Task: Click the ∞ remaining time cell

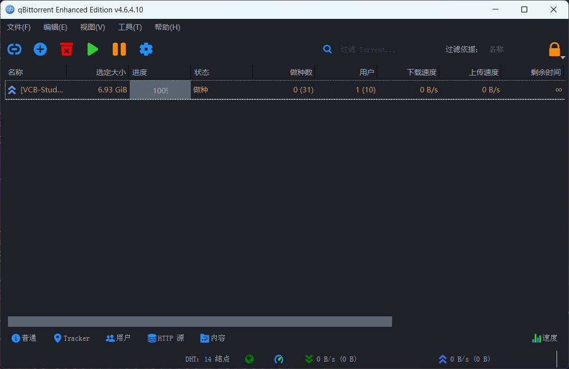Action: [x=559, y=89]
